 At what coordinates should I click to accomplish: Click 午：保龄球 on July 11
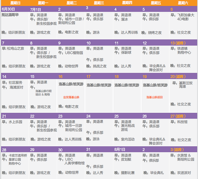(123, 52)
